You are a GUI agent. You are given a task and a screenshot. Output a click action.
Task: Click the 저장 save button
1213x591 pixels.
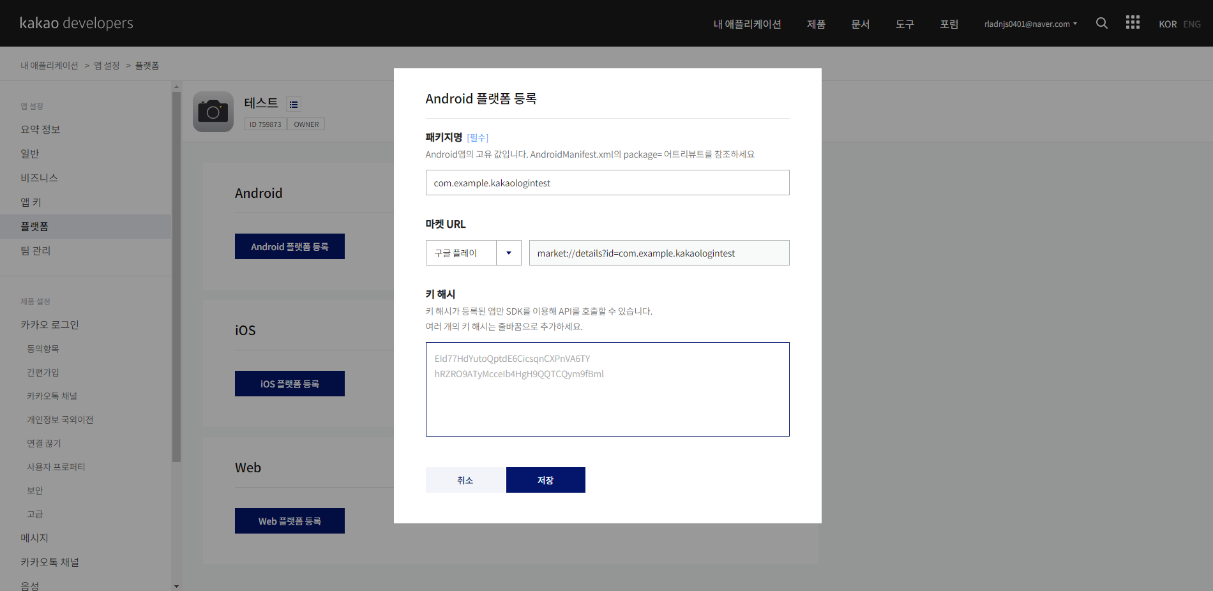(x=546, y=480)
